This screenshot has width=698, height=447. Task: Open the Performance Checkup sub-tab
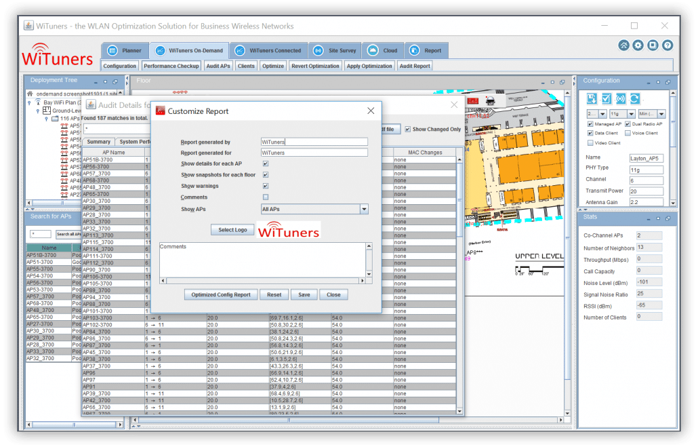point(171,66)
